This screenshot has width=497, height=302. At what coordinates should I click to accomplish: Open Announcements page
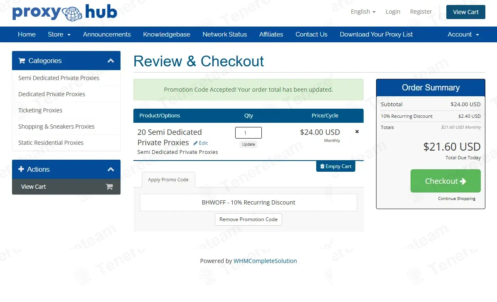coord(107,34)
